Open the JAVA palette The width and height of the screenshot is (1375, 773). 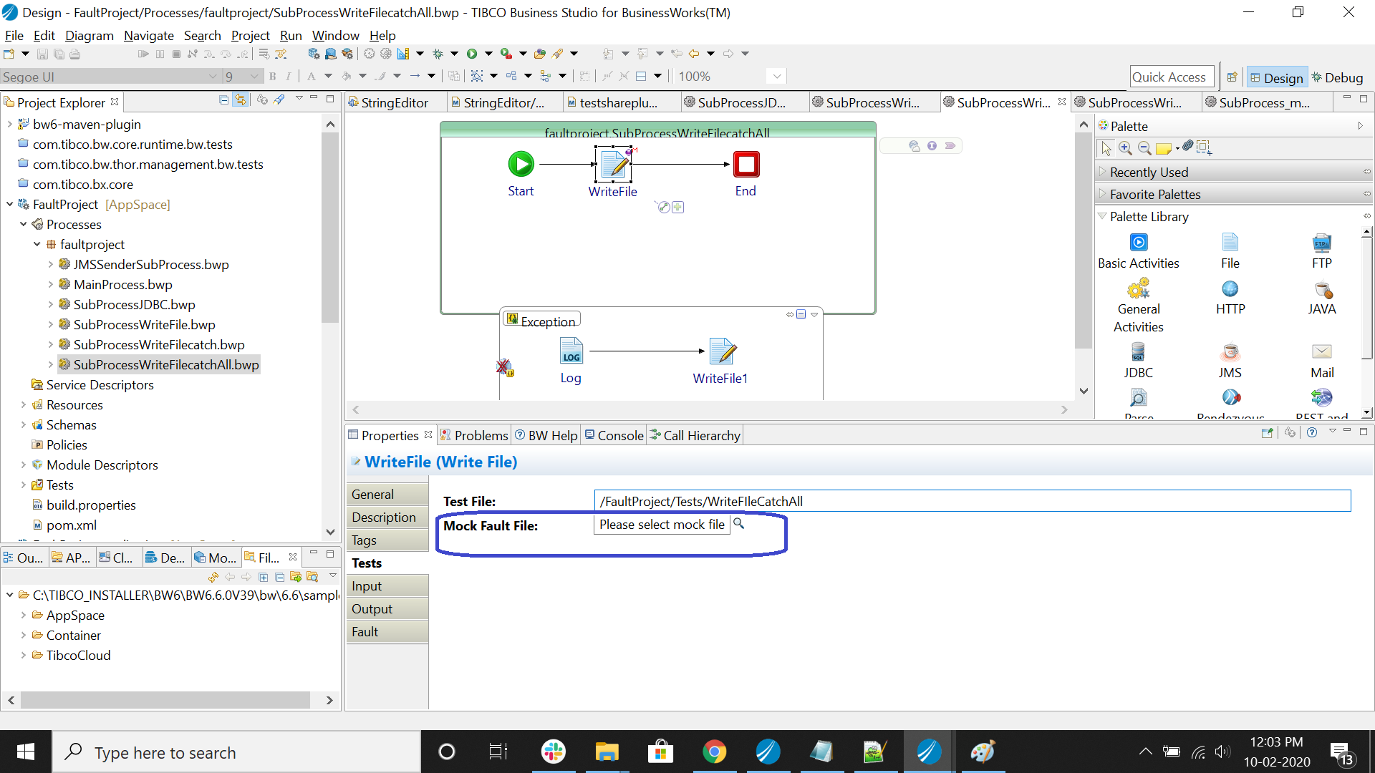(x=1321, y=298)
